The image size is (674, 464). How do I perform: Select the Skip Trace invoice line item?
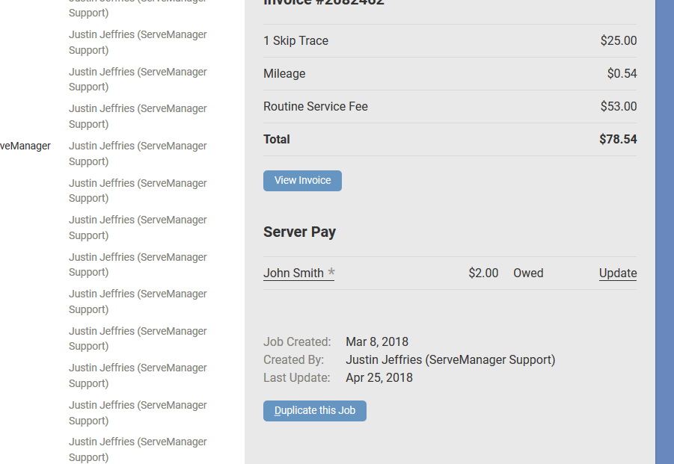295,40
